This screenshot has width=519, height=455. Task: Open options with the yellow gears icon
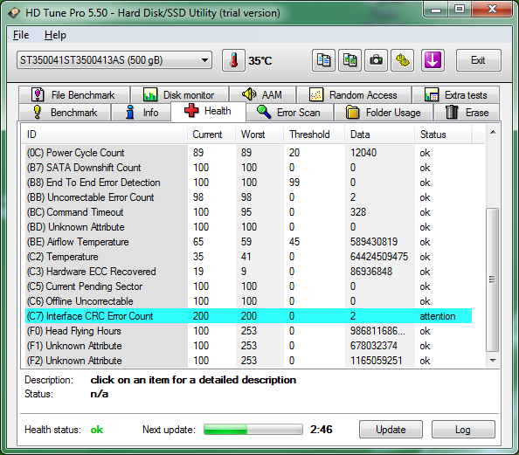tap(403, 60)
